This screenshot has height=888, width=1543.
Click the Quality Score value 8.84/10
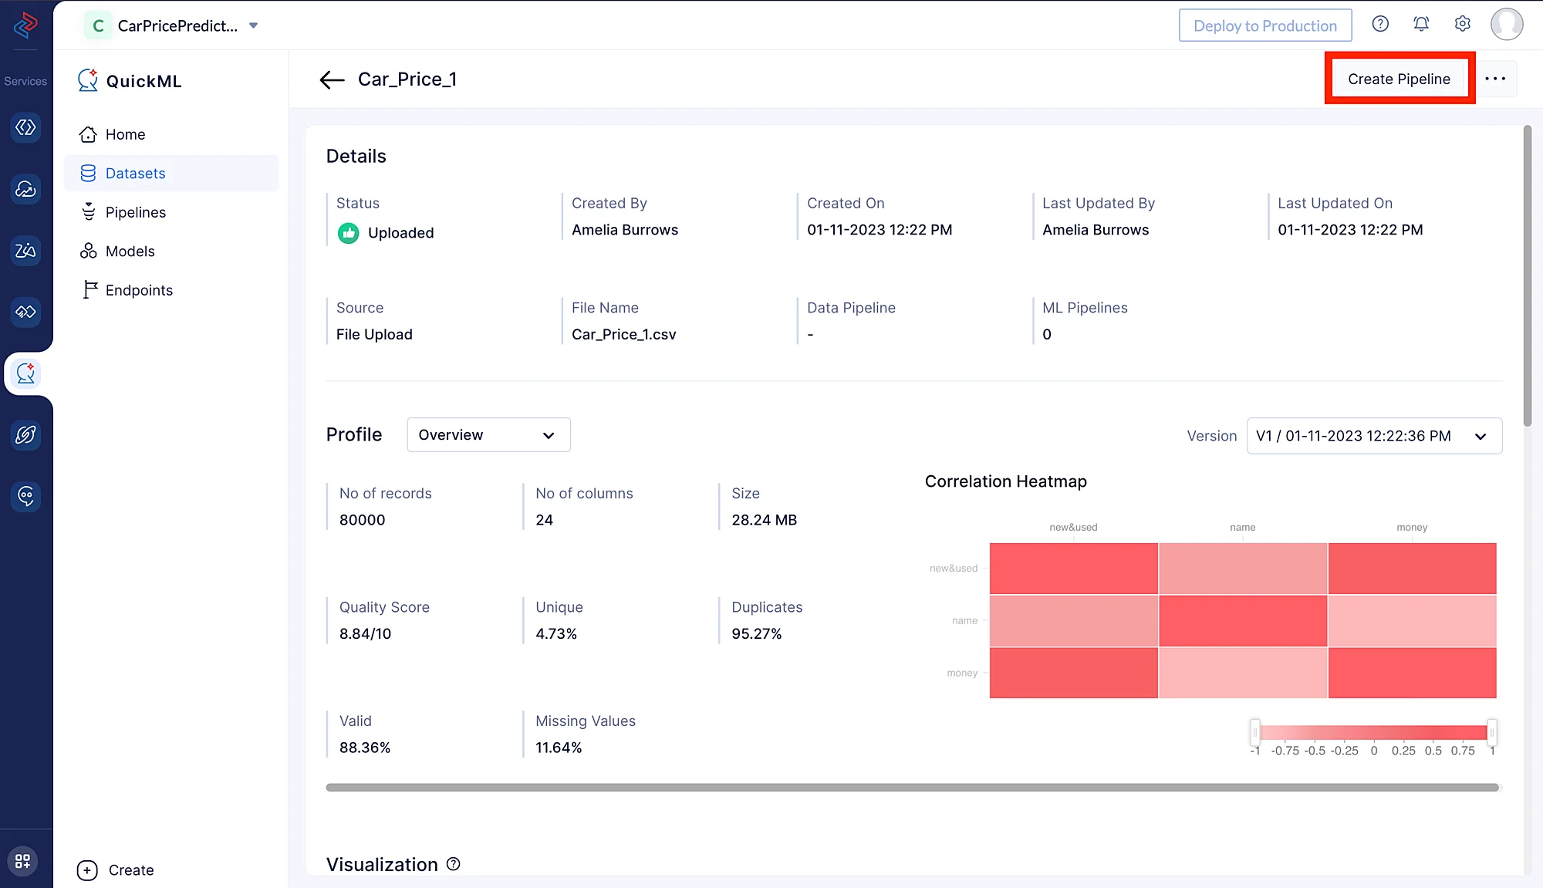[x=365, y=633]
